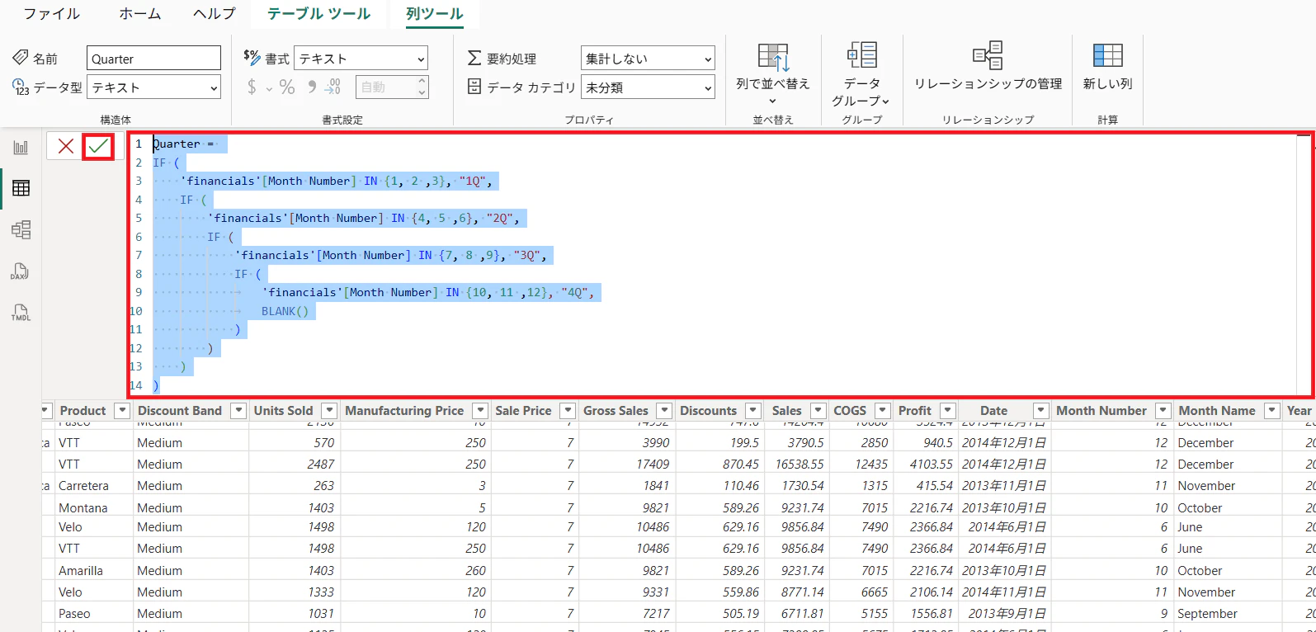Image resolution: width=1316 pixels, height=632 pixels.
Task: Switch to ヘルプ tab
Action: [x=215, y=14]
